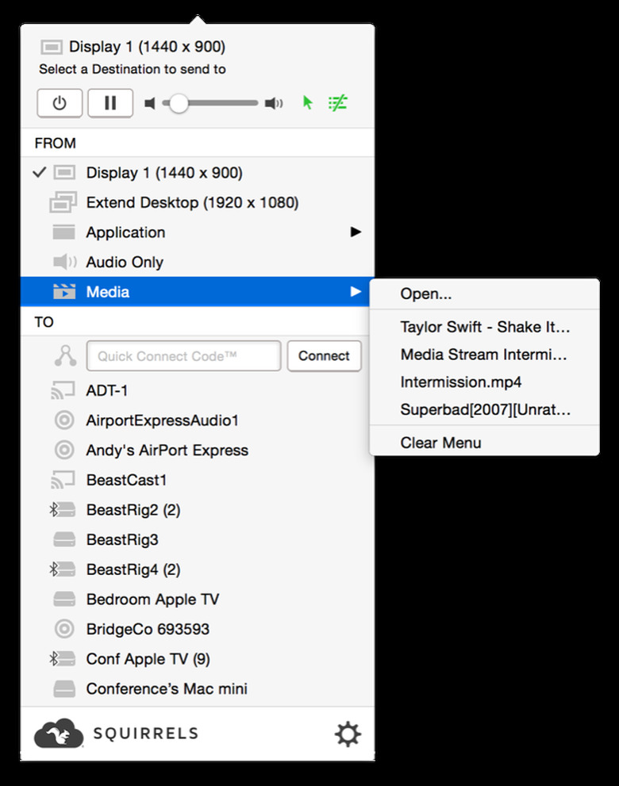Open settings with the gear icon

tap(348, 734)
